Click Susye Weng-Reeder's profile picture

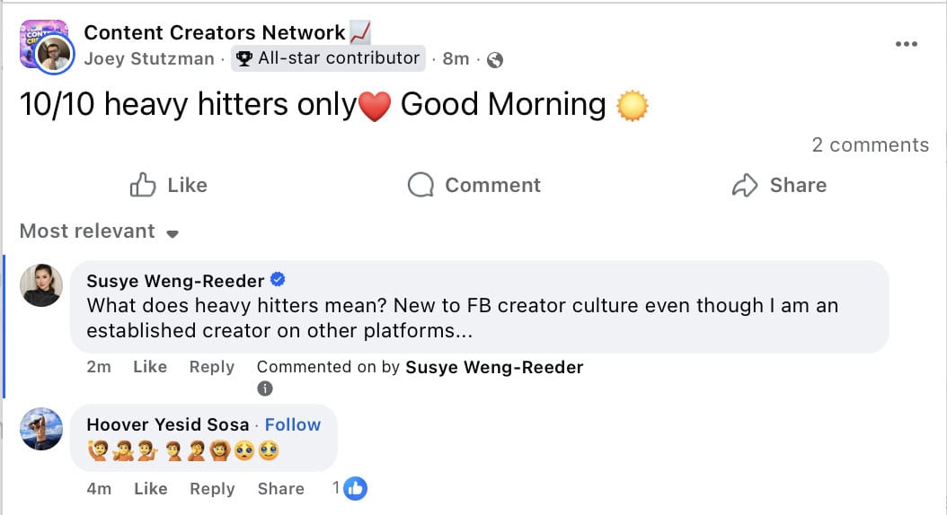click(41, 284)
